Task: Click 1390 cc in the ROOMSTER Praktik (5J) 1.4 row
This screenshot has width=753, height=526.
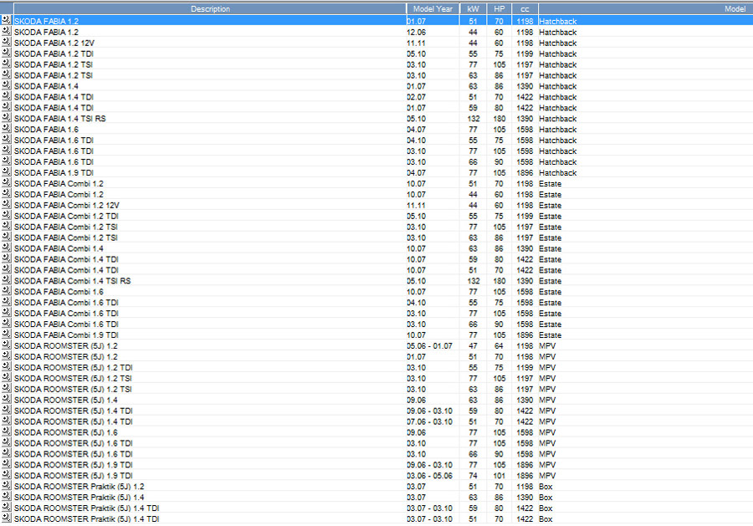Action: (x=525, y=498)
